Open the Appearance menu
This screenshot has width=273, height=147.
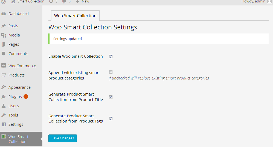click(19, 87)
